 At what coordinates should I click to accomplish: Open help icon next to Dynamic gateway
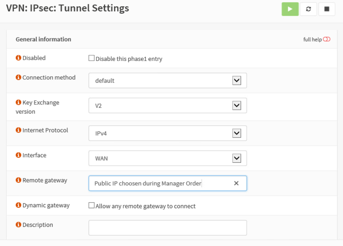[x=18, y=205]
